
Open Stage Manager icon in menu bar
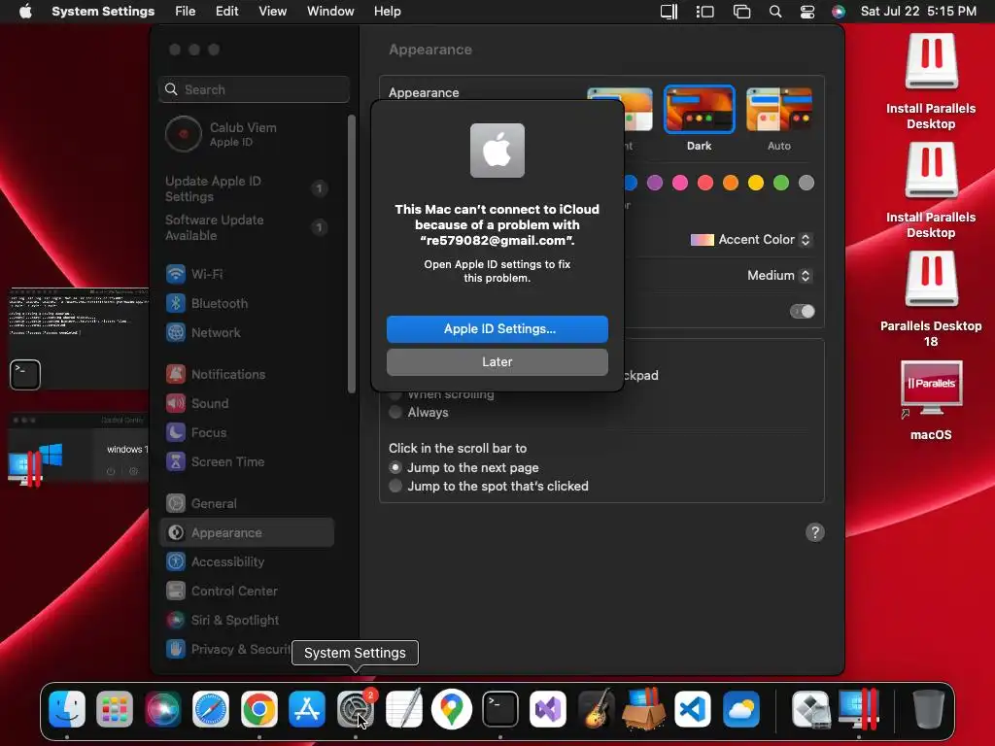pos(705,12)
